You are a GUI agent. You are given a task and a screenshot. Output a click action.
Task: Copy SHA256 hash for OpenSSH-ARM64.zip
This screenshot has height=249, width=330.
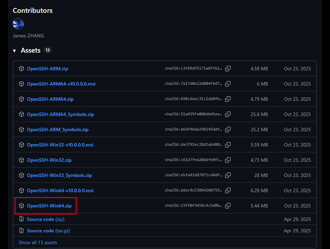(x=228, y=99)
